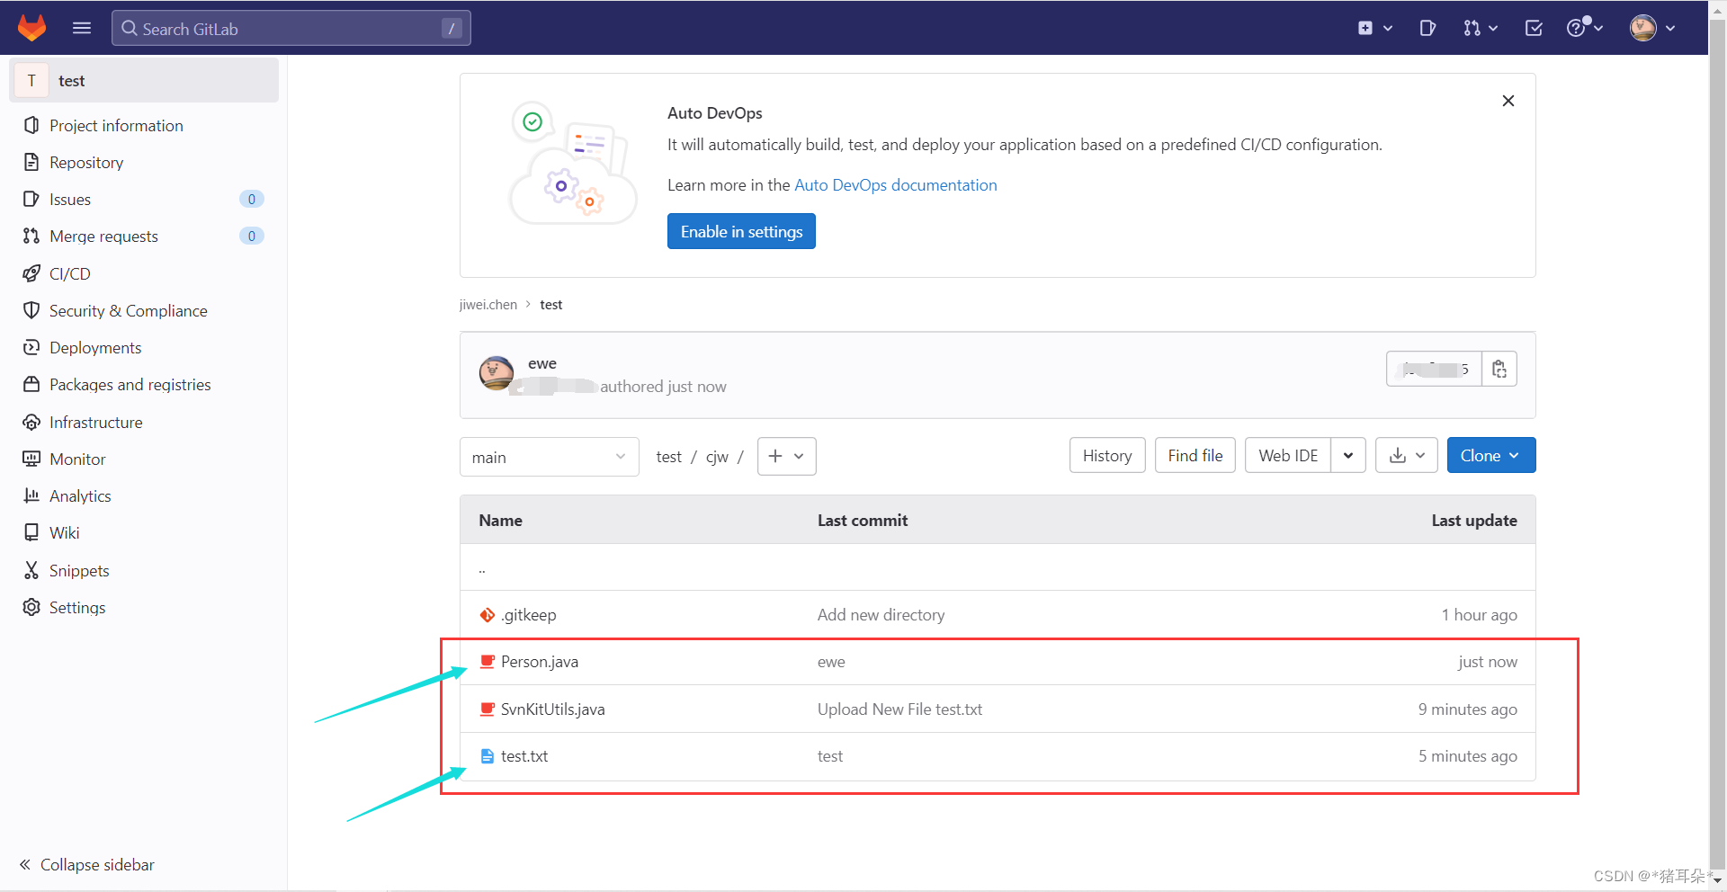
Task: Copy the commit SHA using clipboard icon
Action: click(1499, 369)
